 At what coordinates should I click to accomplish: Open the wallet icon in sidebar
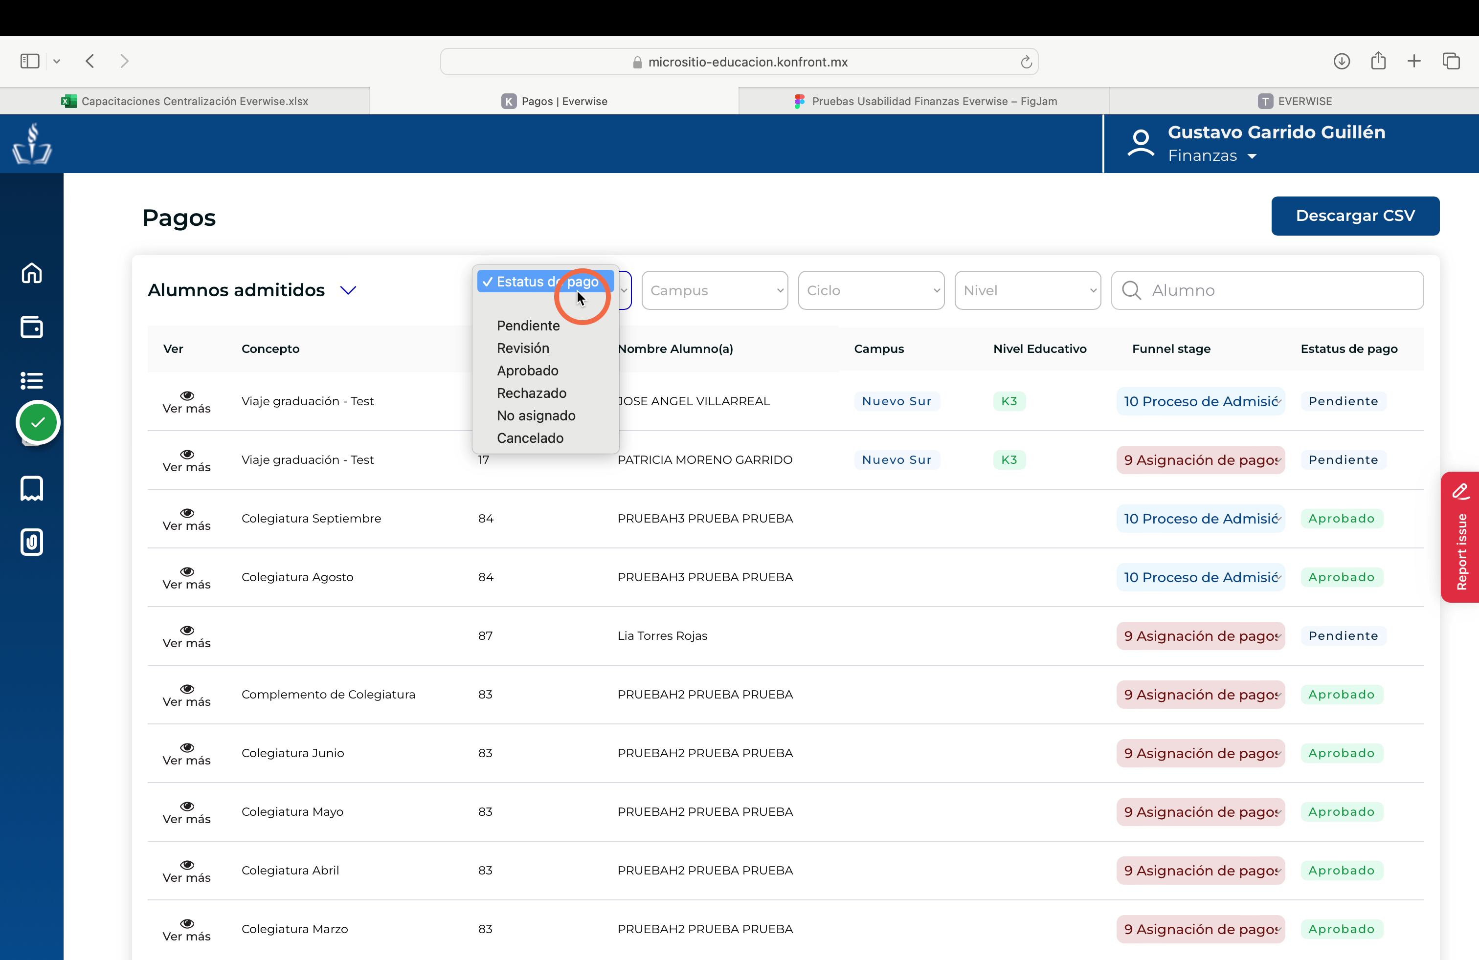[x=32, y=327]
